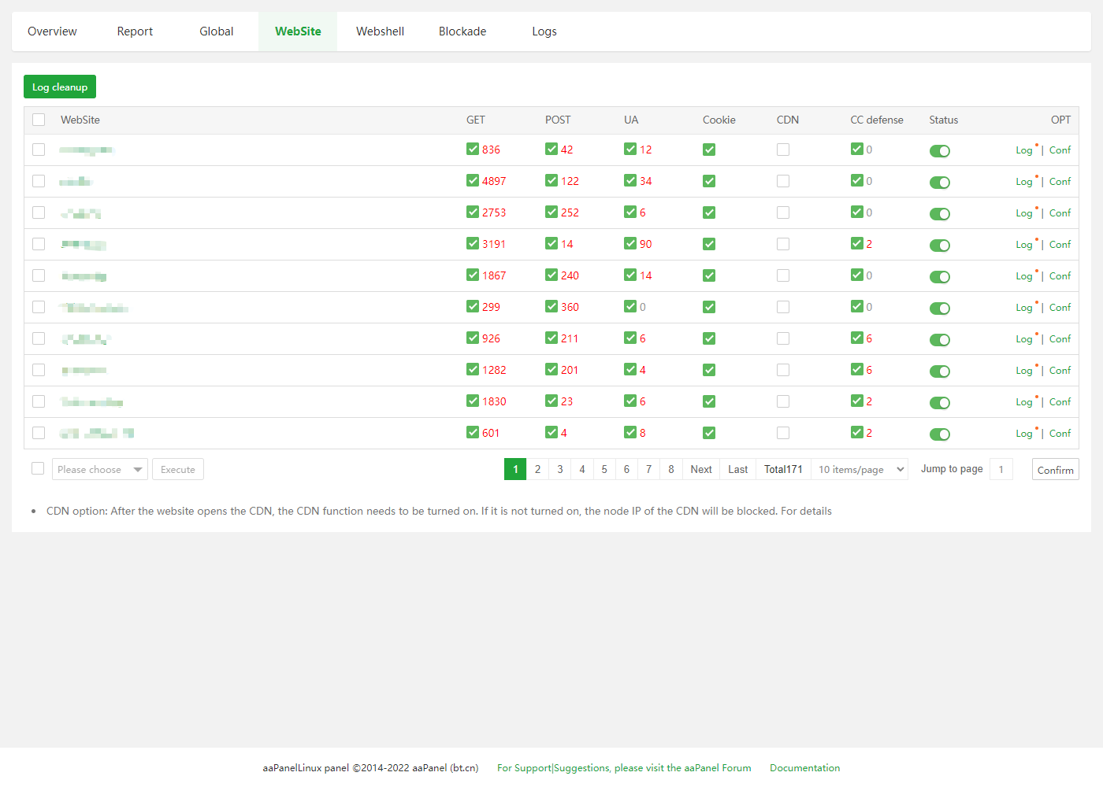Uncheck POST filter for the 122 row
Image resolution: width=1103 pixels, height=787 pixels.
(551, 181)
